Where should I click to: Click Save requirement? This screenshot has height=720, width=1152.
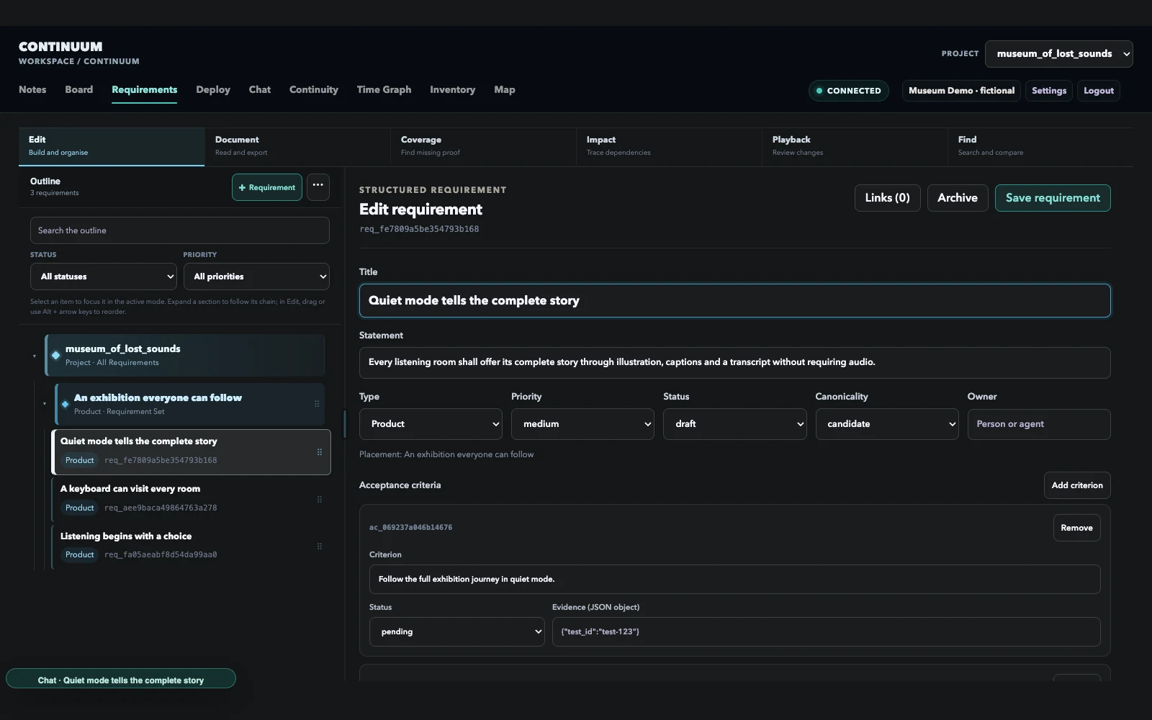1053,198
